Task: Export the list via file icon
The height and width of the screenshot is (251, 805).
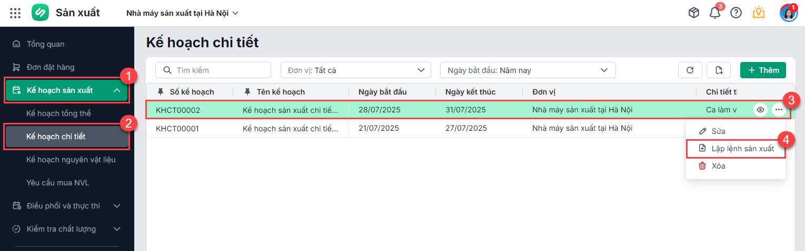Action: [x=719, y=70]
